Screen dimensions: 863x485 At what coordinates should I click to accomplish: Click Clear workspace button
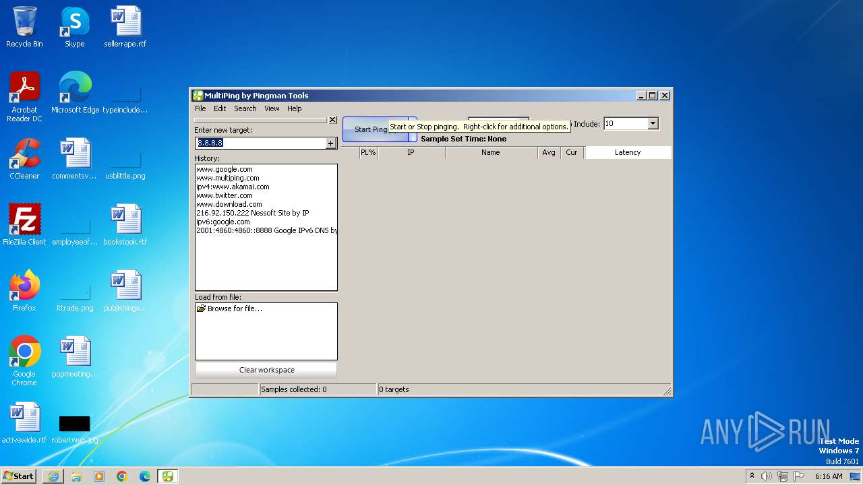click(x=266, y=370)
